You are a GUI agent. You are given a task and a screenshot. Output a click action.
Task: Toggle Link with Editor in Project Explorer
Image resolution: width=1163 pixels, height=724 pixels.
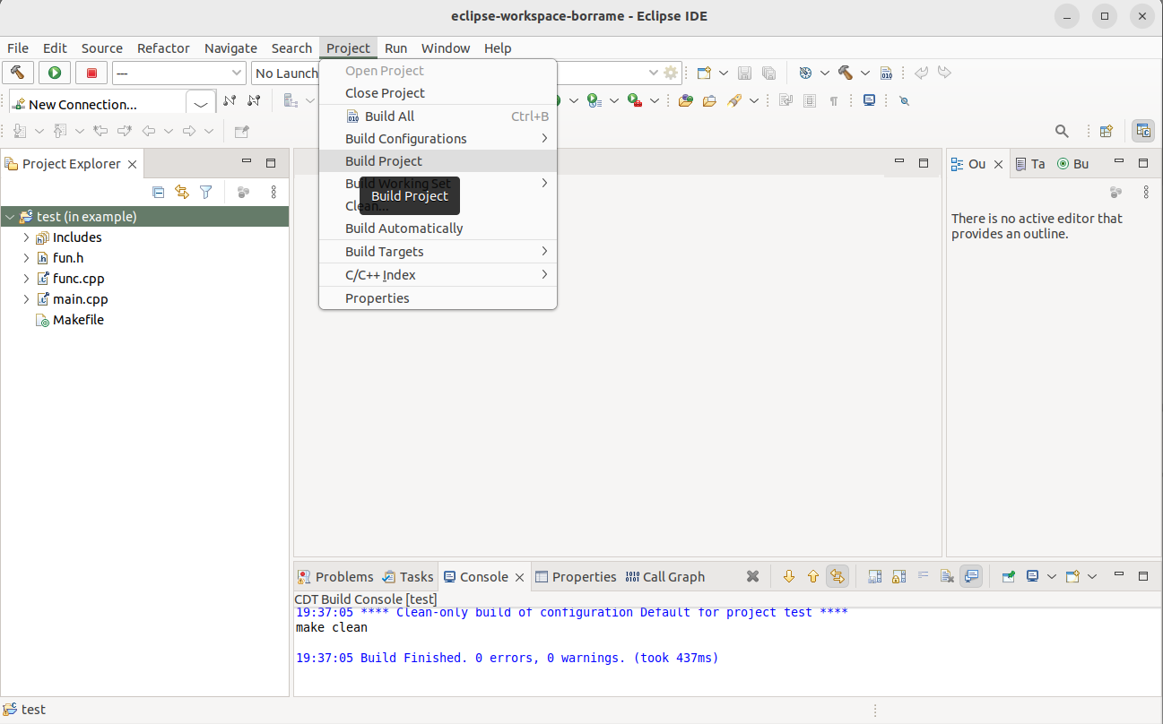tap(182, 192)
